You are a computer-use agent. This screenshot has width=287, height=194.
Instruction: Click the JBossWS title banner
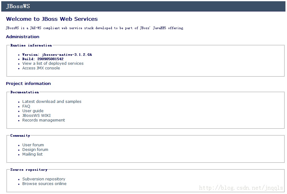pyautogui.click(x=18, y=6)
